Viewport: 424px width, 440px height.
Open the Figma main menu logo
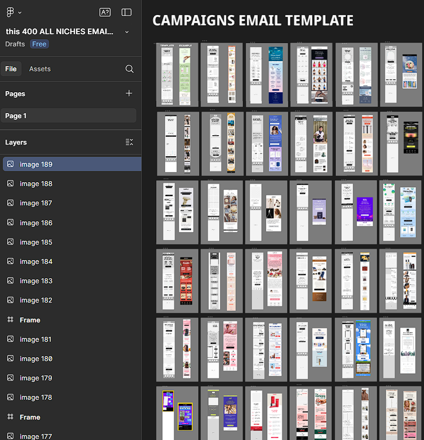10,12
